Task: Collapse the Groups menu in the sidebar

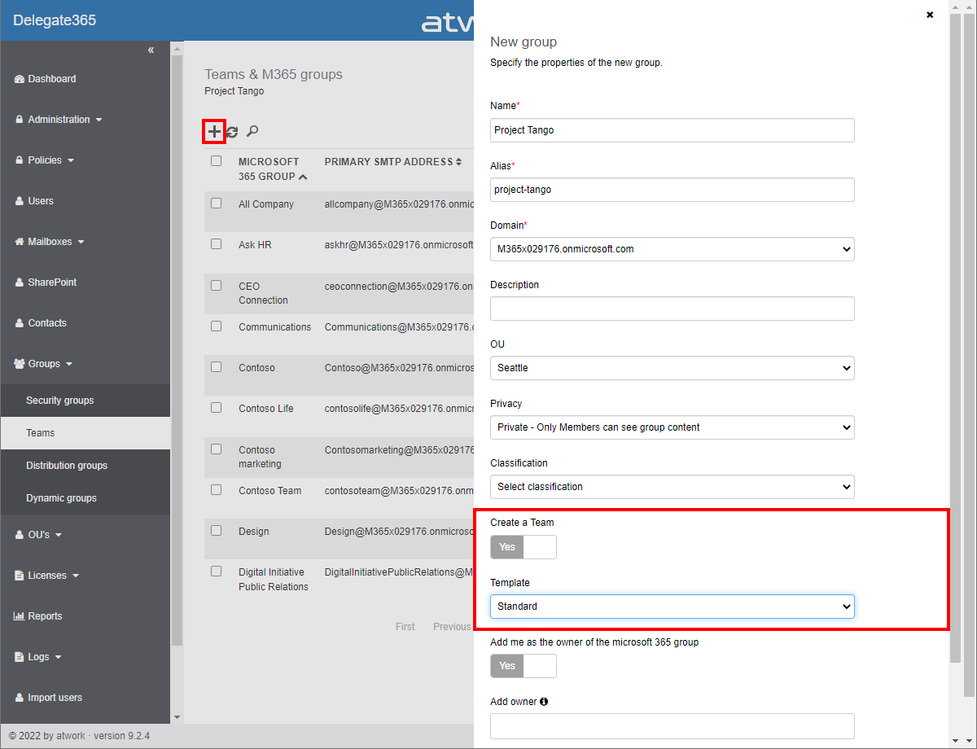Action: 44,364
